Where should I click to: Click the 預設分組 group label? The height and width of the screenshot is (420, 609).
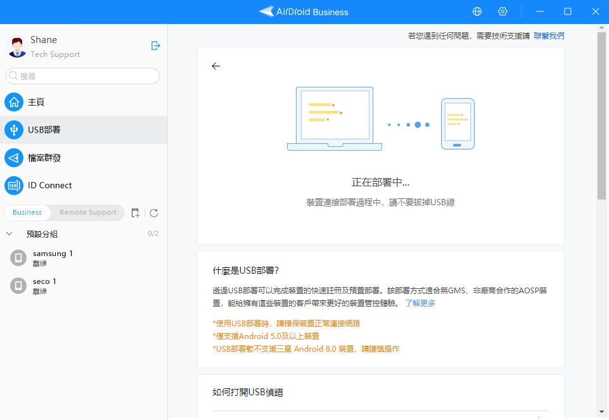[x=42, y=234]
